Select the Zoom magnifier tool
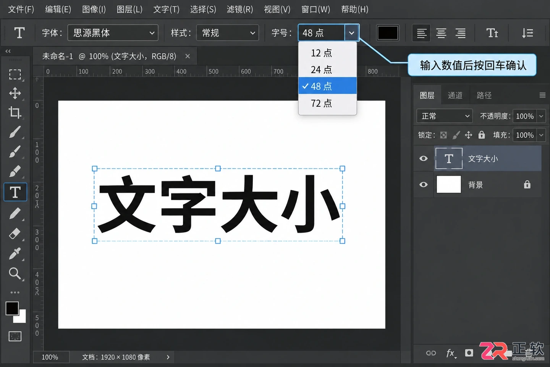The width and height of the screenshot is (550, 367). (15, 273)
